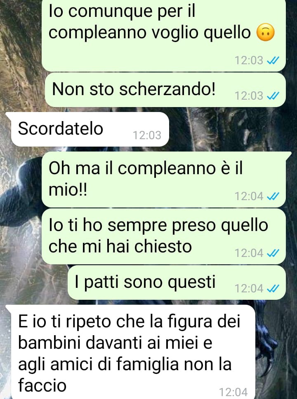Tap the word 'faccio' in last message
Image resolution: width=297 pixels, height=399 pixels.
[42, 385]
